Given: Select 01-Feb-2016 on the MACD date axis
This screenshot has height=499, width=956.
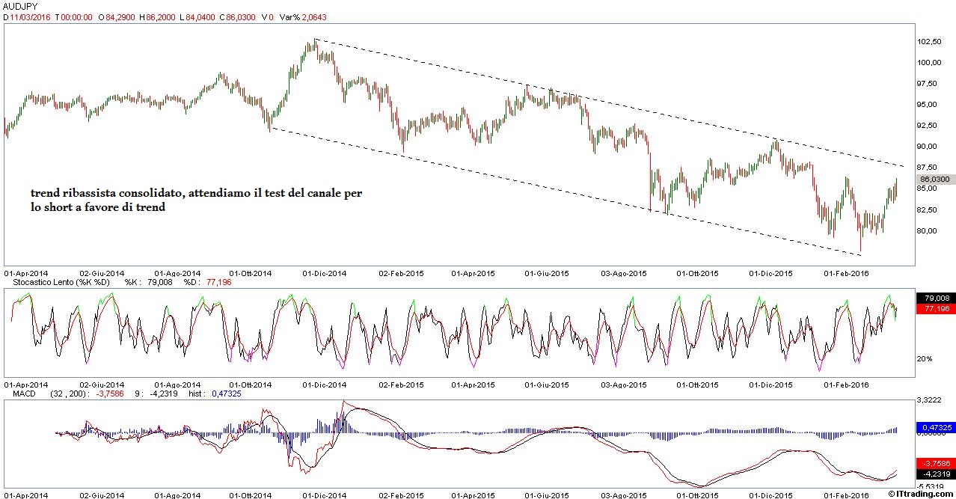Looking at the screenshot, I should (848, 495).
